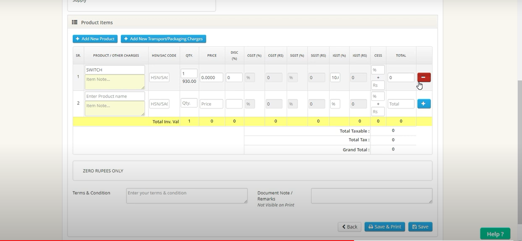Click the red minus remove row button
The height and width of the screenshot is (241, 522).
(424, 77)
